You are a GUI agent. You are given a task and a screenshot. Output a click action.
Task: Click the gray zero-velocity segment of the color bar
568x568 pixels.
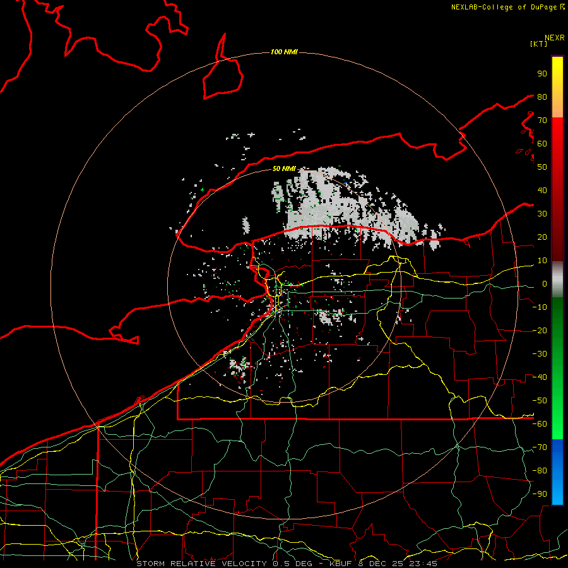pyautogui.click(x=557, y=280)
